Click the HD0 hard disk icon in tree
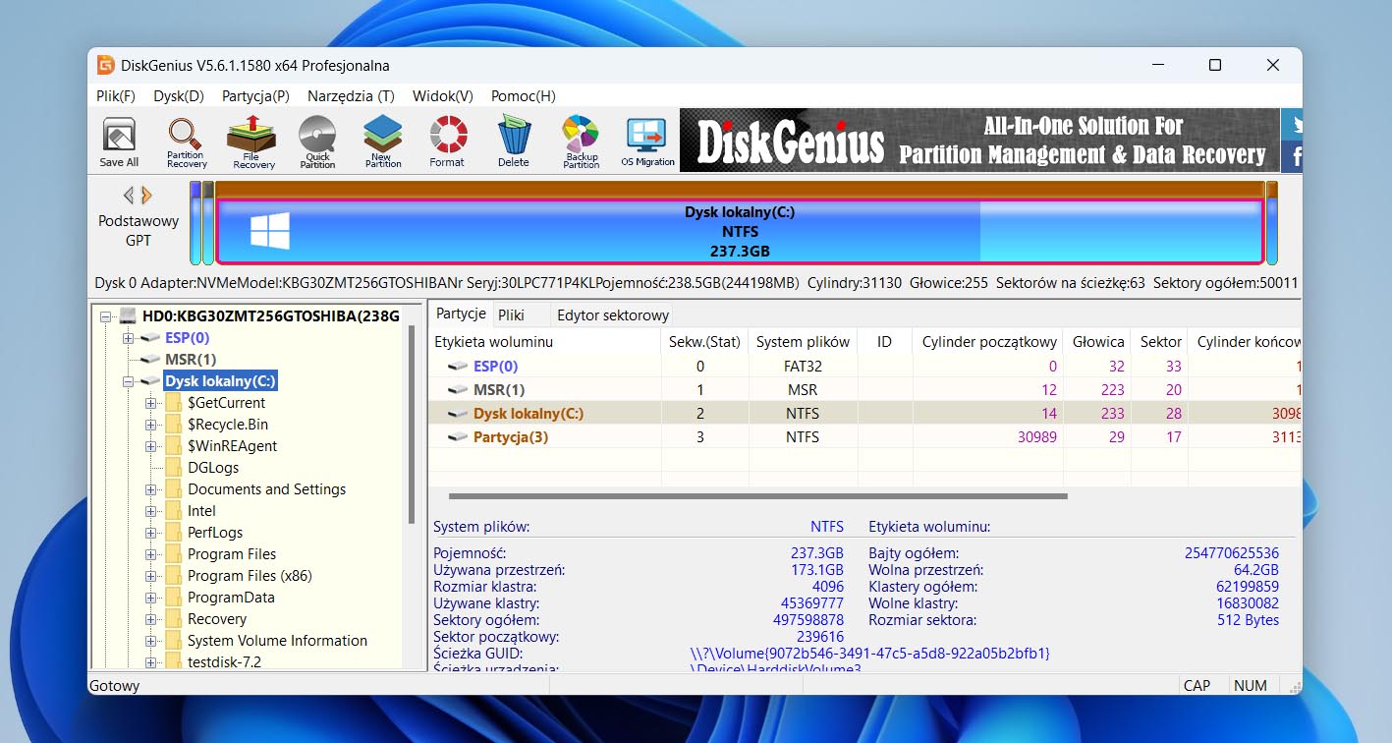This screenshot has height=743, width=1392. coord(127,315)
